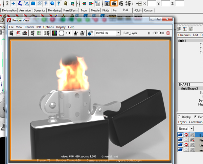This screenshot has height=164, width=203.
Task: Show RGB channels with the colored sphere icon
Action: (x=54, y=33)
